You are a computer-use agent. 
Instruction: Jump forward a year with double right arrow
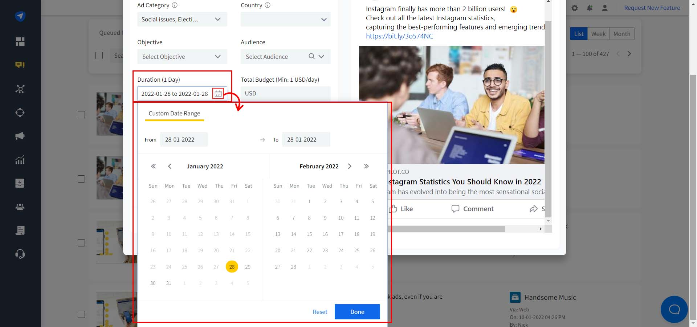pyautogui.click(x=366, y=166)
